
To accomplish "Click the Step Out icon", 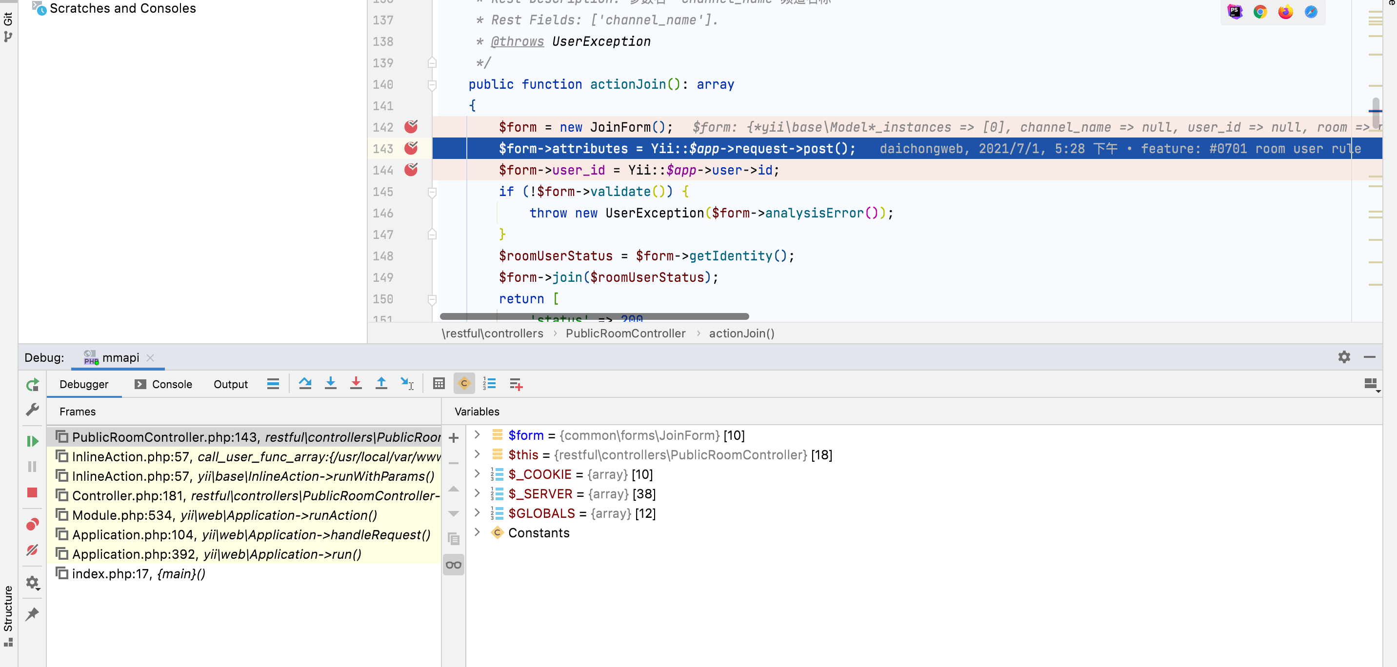I will pos(381,384).
